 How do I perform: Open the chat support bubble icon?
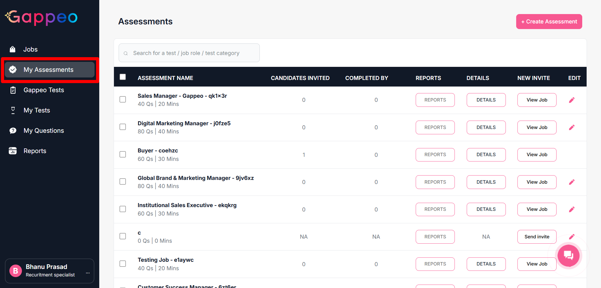tap(568, 256)
